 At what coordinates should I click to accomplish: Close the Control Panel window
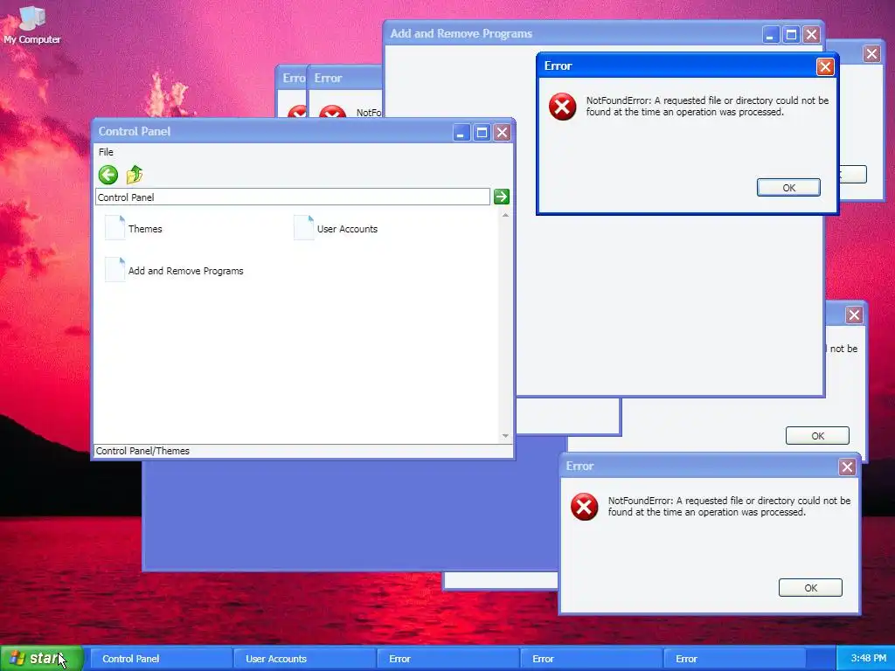point(502,133)
